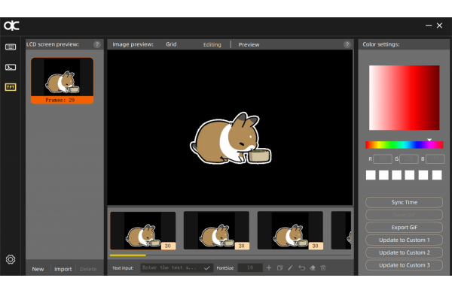This screenshot has width=452, height=293.
Task: Click Update to Custom 3
Action: click(x=404, y=265)
